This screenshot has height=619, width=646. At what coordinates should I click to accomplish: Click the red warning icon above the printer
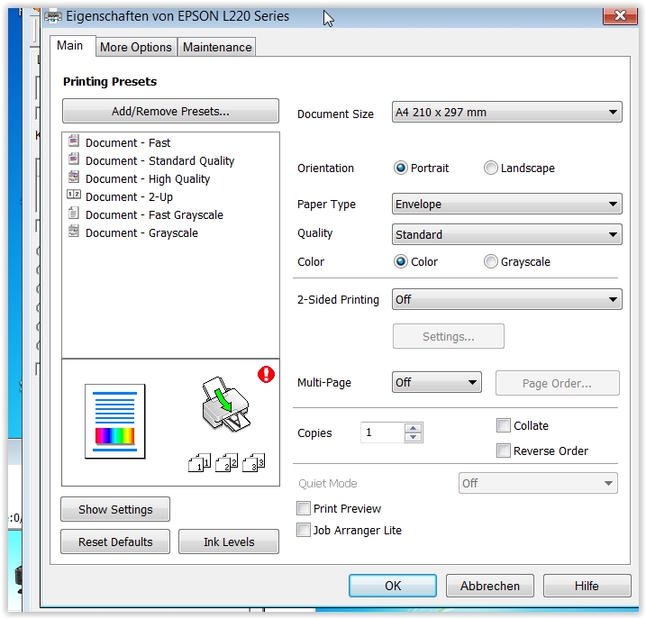pyautogui.click(x=265, y=374)
